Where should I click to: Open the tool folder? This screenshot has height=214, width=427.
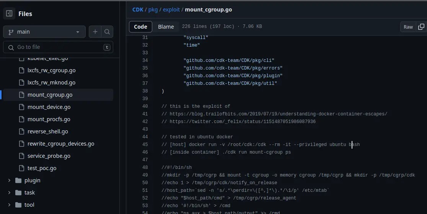(x=29, y=205)
